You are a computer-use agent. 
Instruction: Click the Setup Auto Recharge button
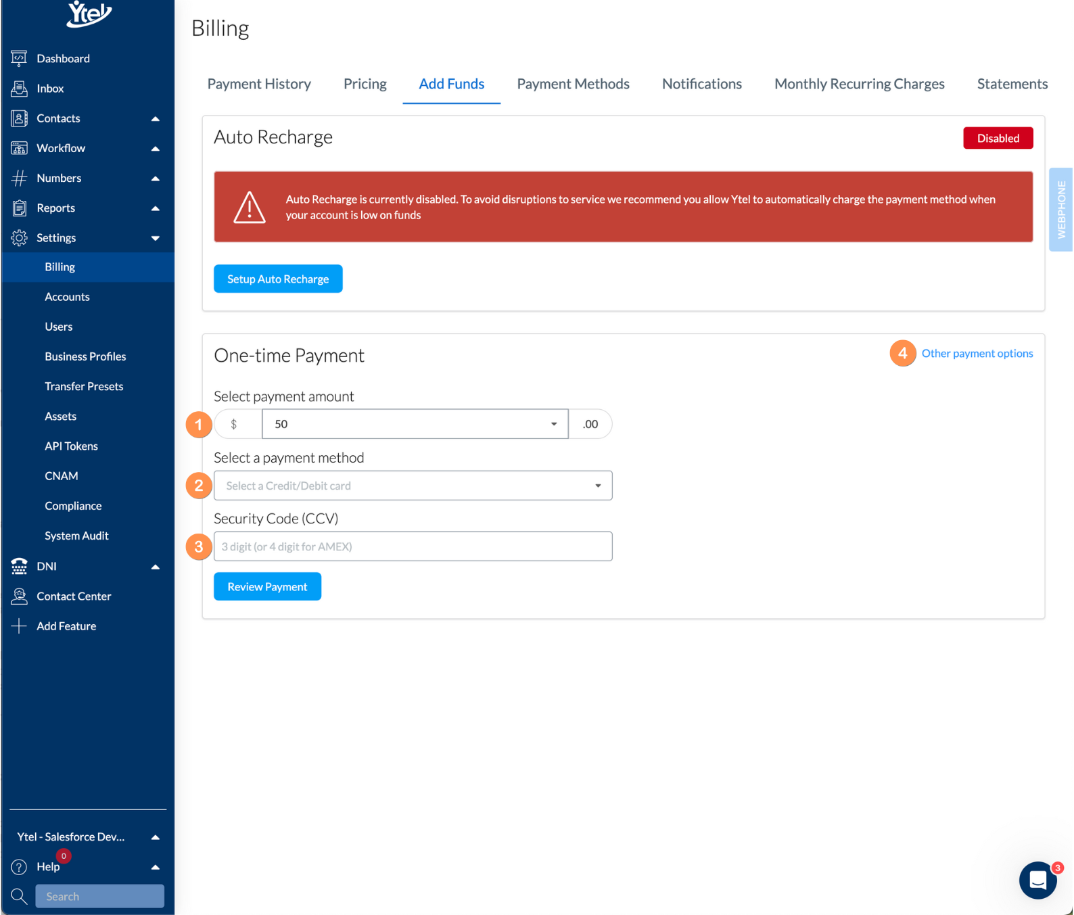point(278,279)
